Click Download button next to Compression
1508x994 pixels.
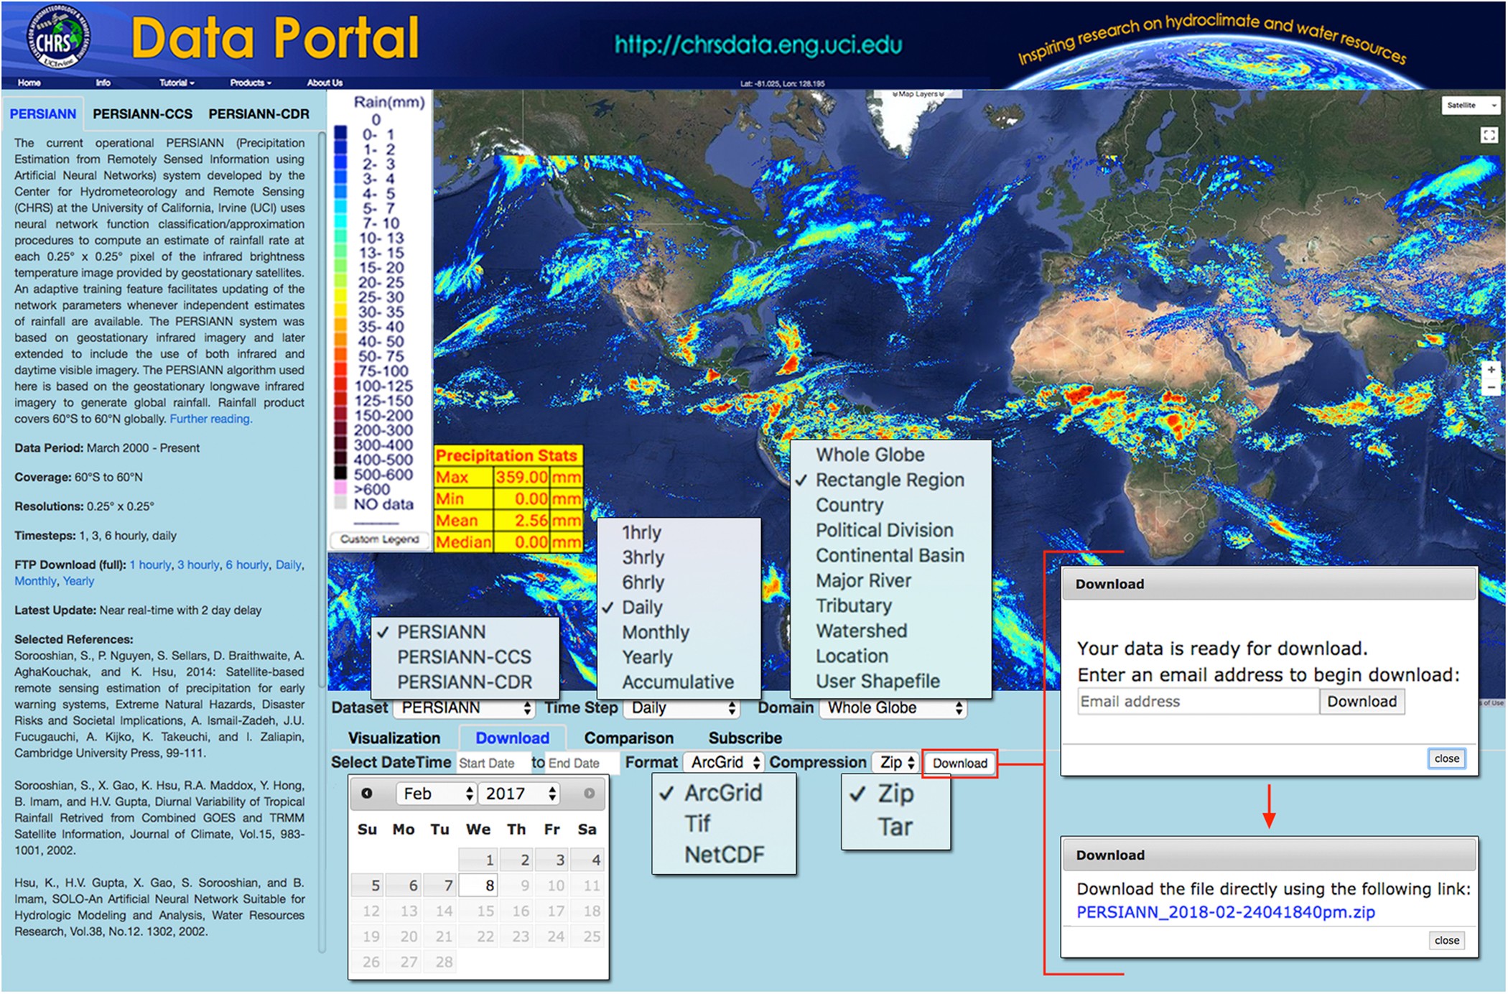click(x=960, y=763)
